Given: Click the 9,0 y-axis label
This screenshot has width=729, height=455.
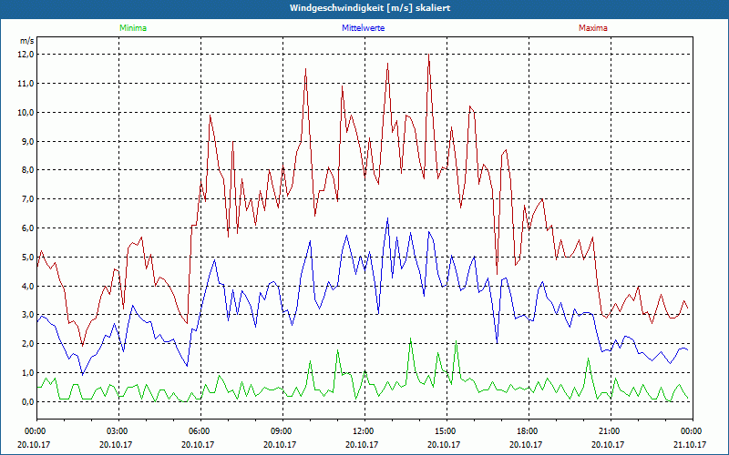Looking at the screenshot, I should coord(28,141).
